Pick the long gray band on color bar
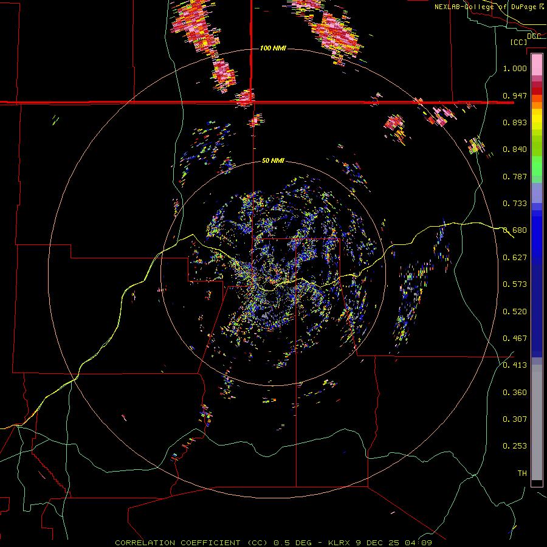The image size is (547, 547). click(x=537, y=422)
